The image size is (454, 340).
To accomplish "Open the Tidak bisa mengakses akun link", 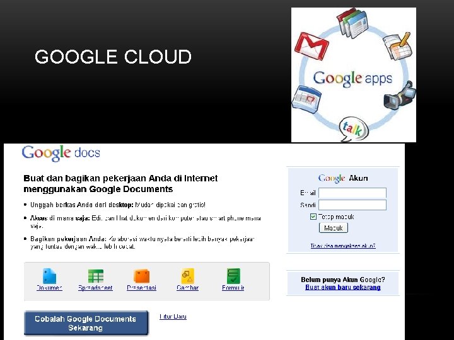I will tap(343, 246).
